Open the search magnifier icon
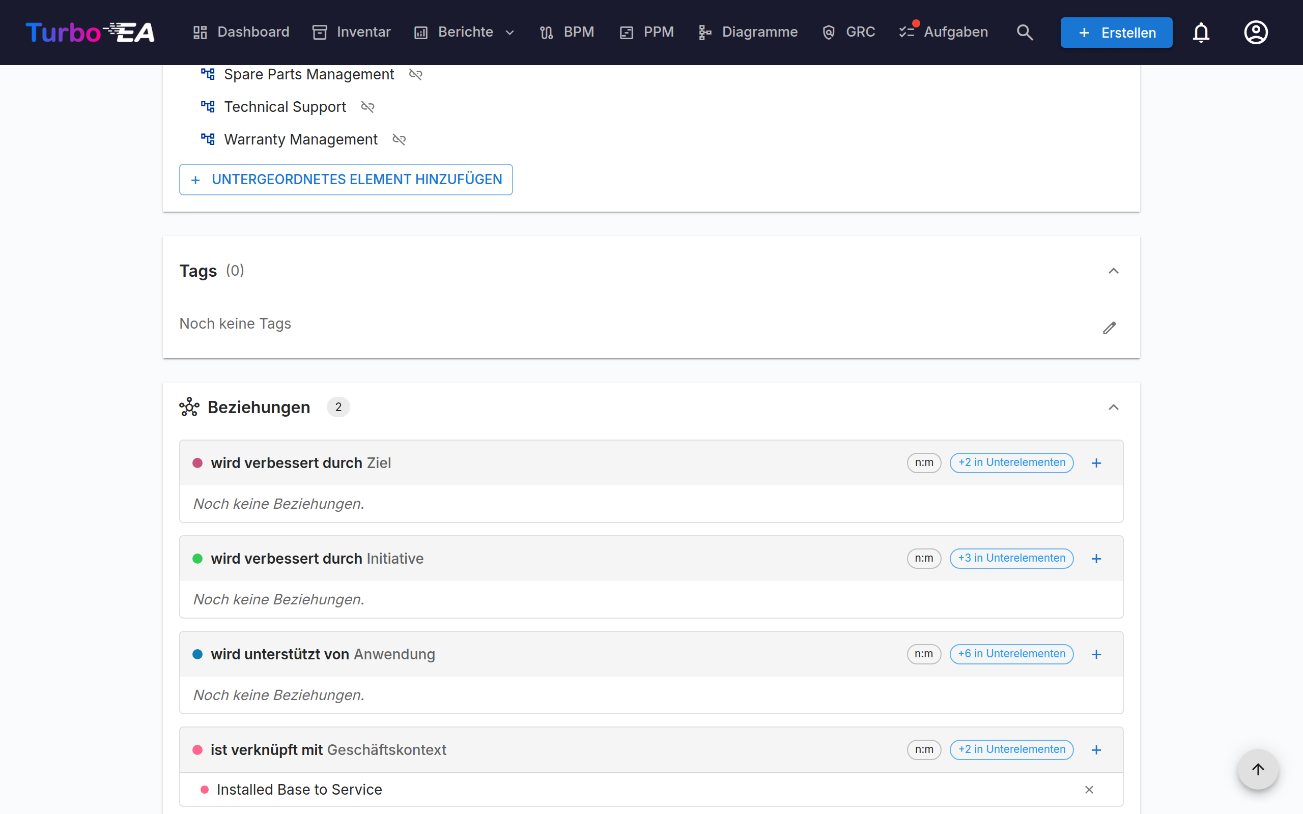This screenshot has width=1303, height=814. [1025, 32]
